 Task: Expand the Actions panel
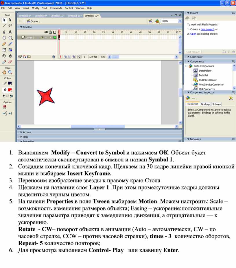pos(21,132)
